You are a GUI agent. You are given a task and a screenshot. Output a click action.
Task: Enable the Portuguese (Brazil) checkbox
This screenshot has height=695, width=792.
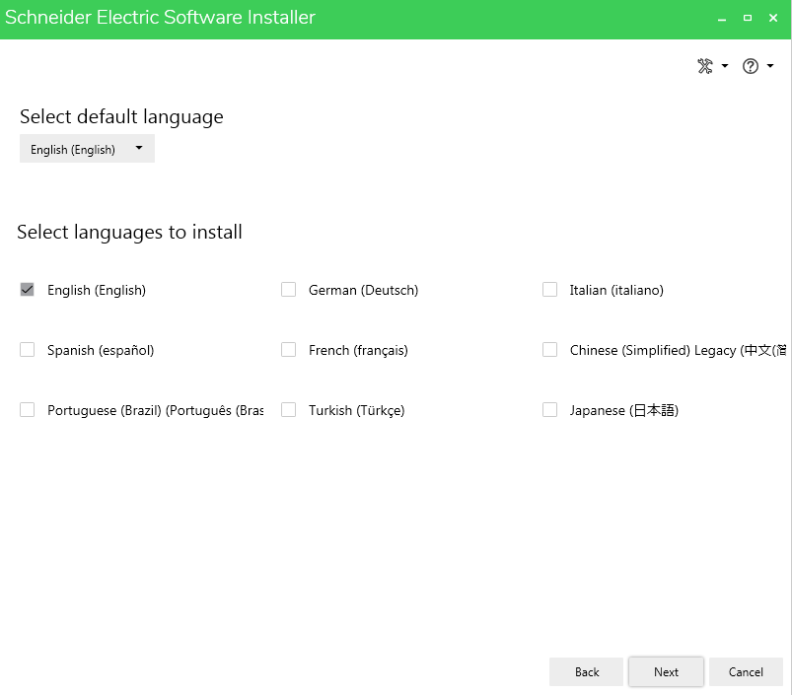(28, 410)
